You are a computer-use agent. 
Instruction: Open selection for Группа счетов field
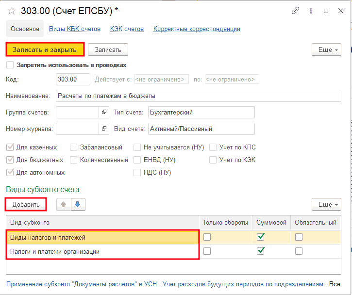(x=104, y=113)
